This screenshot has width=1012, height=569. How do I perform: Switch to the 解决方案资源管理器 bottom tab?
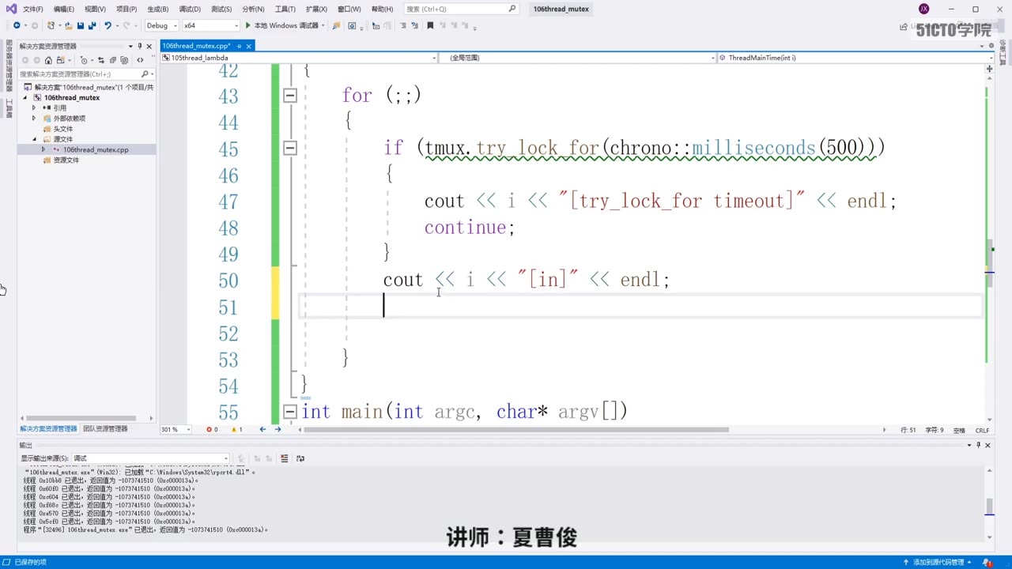coord(49,429)
